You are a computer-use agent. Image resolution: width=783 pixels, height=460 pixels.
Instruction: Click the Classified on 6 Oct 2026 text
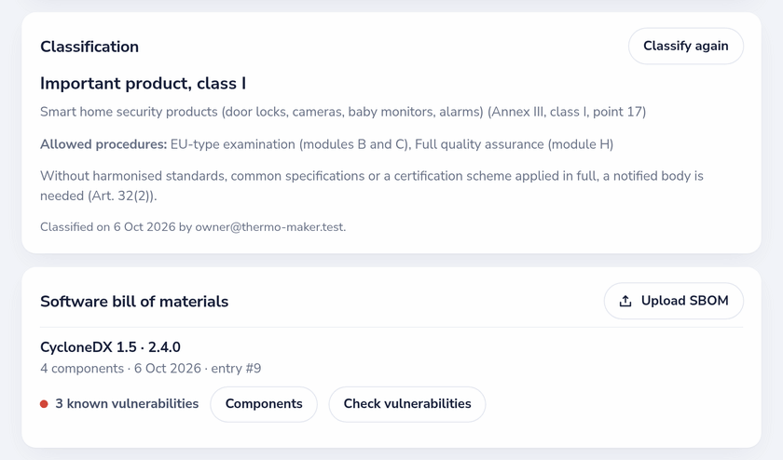[108, 227]
